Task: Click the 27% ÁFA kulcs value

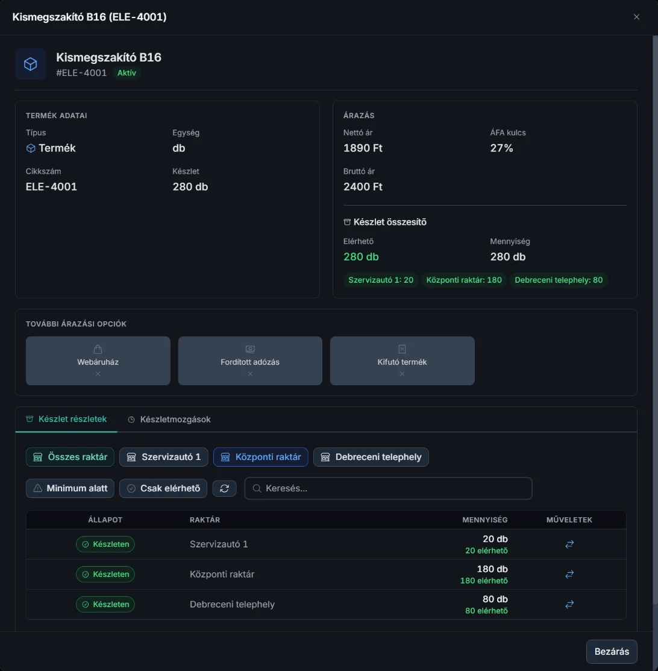Action: (x=501, y=148)
